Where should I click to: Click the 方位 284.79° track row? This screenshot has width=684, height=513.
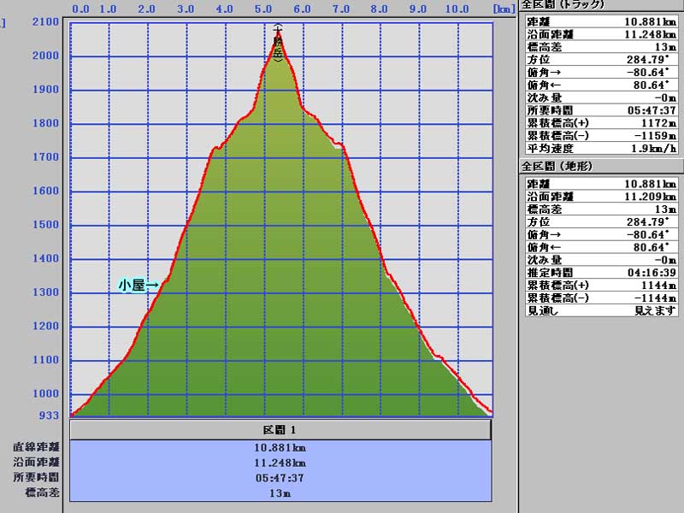(x=602, y=60)
